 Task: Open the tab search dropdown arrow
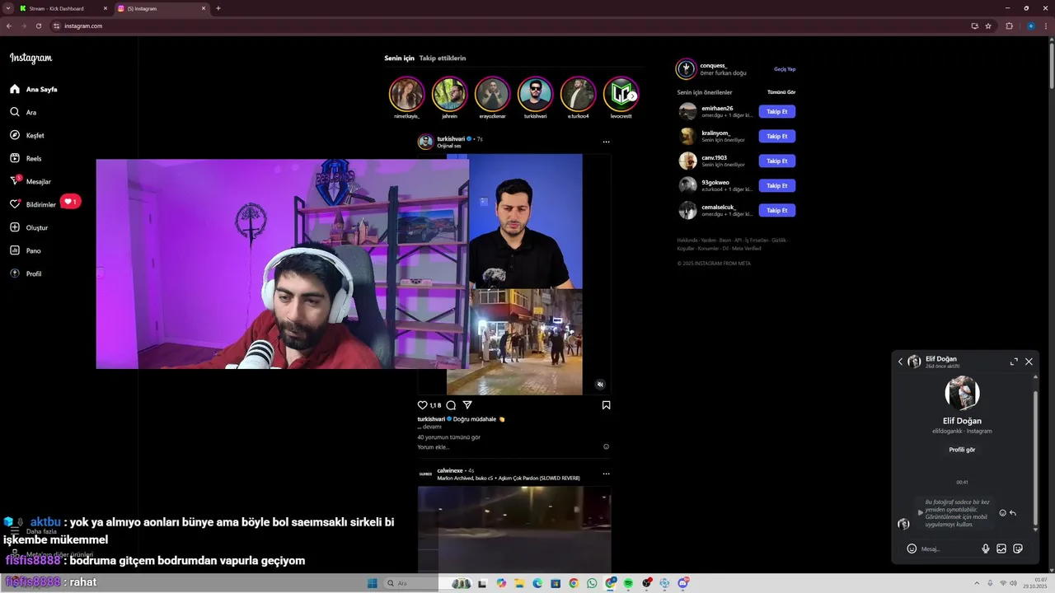tap(7, 8)
